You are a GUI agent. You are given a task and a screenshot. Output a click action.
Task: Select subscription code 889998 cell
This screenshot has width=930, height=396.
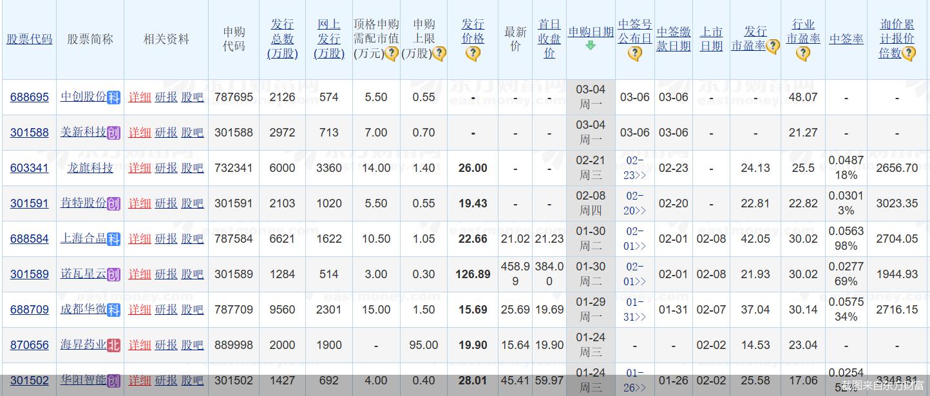coord(234,345)
